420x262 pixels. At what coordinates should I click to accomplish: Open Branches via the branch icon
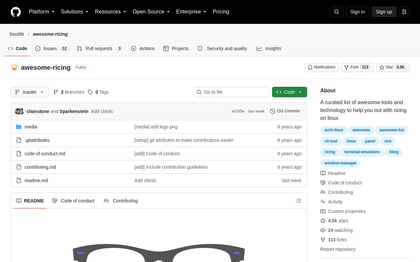point(69,92)
